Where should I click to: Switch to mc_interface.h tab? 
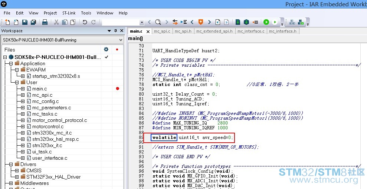[x=283, y=31]
